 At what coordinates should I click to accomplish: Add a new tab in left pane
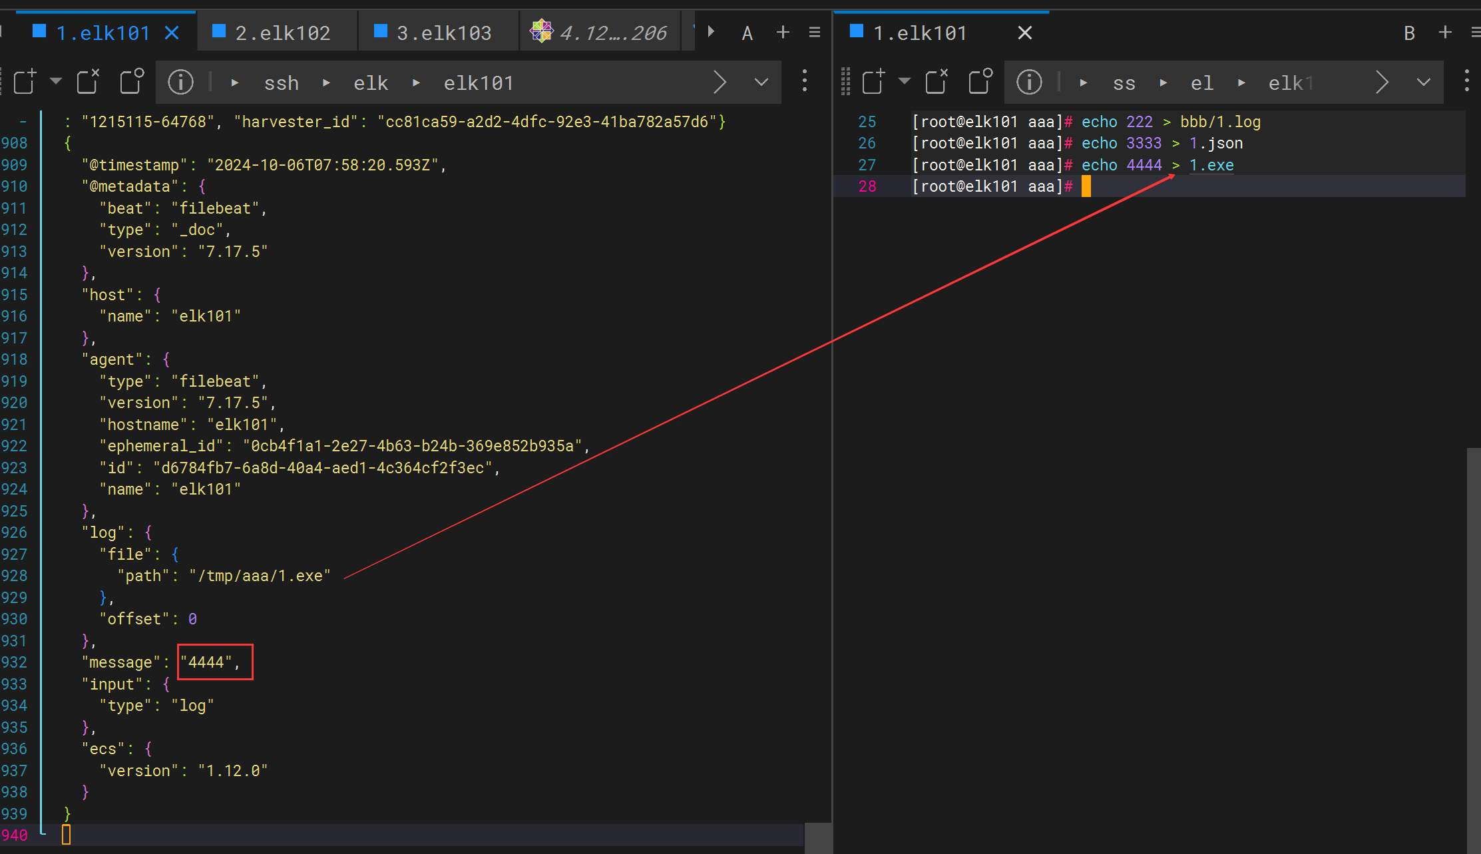pos(783,32)
